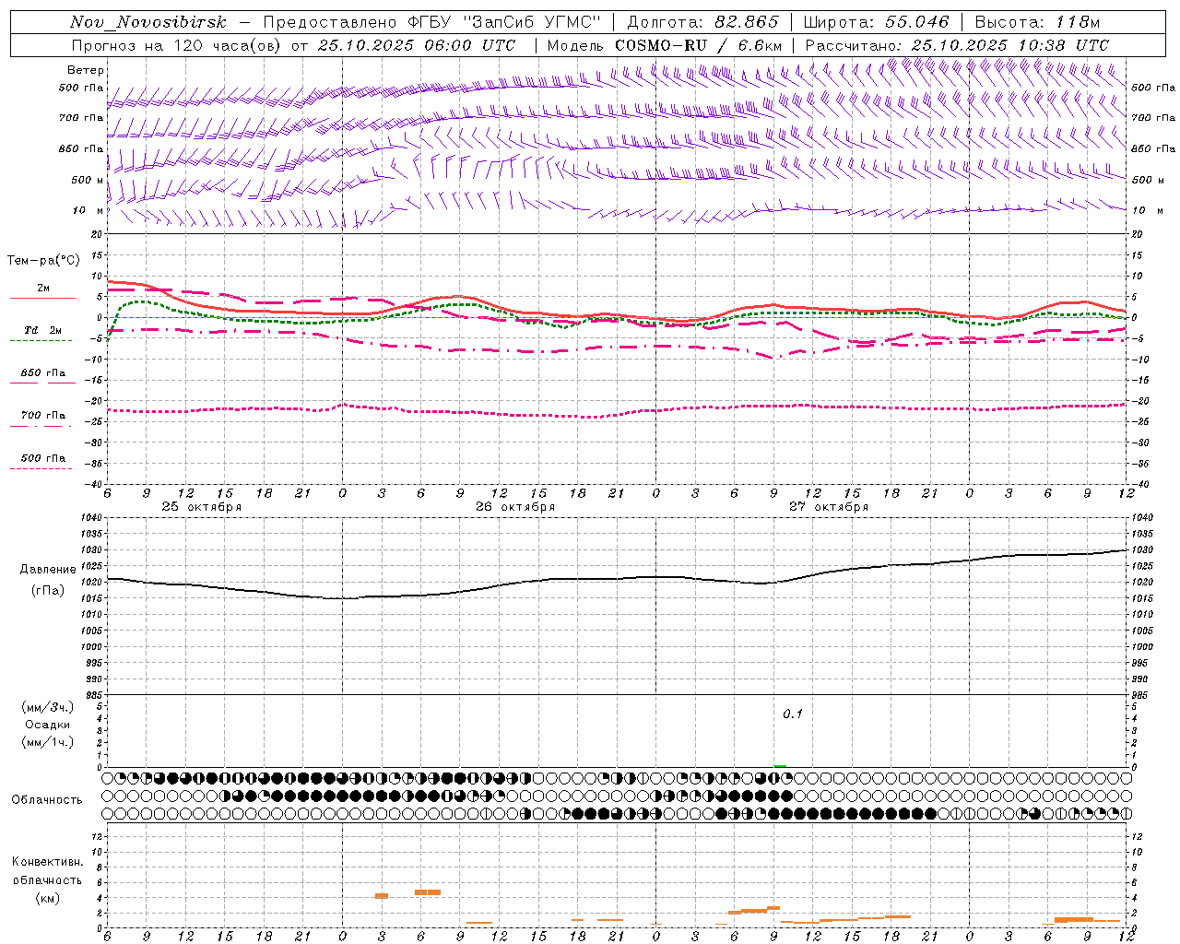Click the Конвективн. облачность panel label
Viewport: 1180px width, 944px height.
tap(47, 879)
